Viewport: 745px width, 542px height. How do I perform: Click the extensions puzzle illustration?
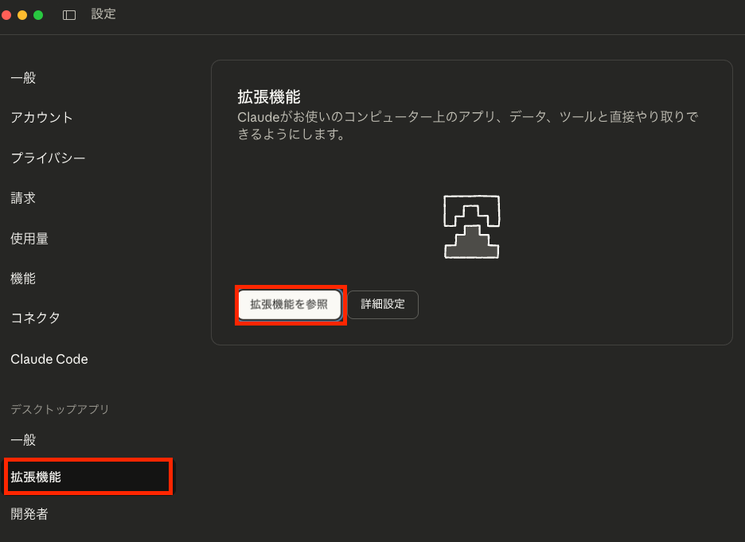(x=471, y=227)
